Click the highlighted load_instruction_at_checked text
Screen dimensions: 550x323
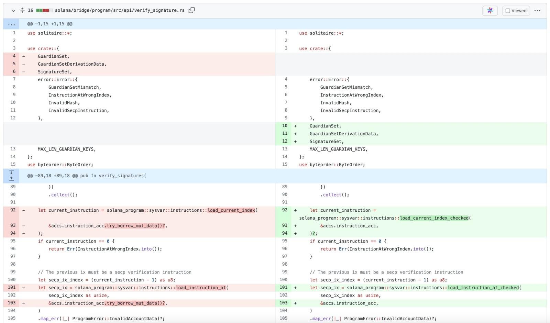tap(483, 288)
